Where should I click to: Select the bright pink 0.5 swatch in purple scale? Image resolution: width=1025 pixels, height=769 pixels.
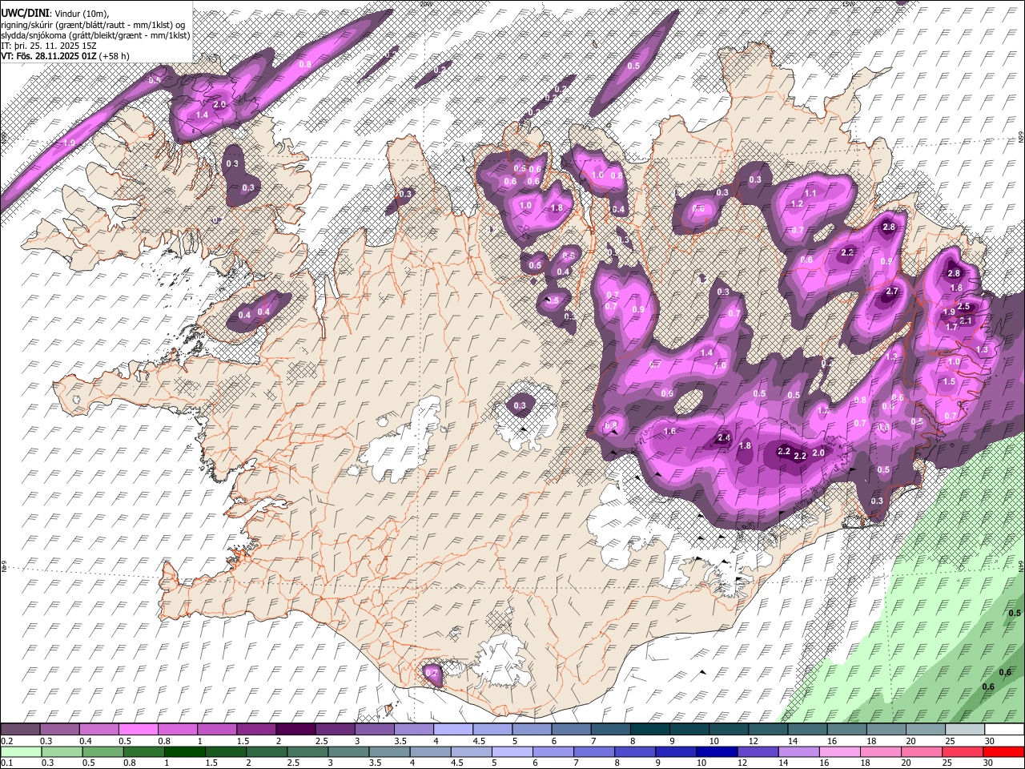click(138, 730)
